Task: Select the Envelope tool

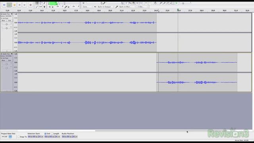Action: [x=40, y=3]
